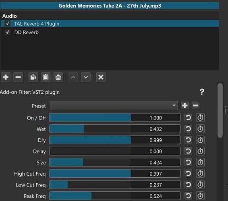Deselect filter using the X icon

[101, 77]
